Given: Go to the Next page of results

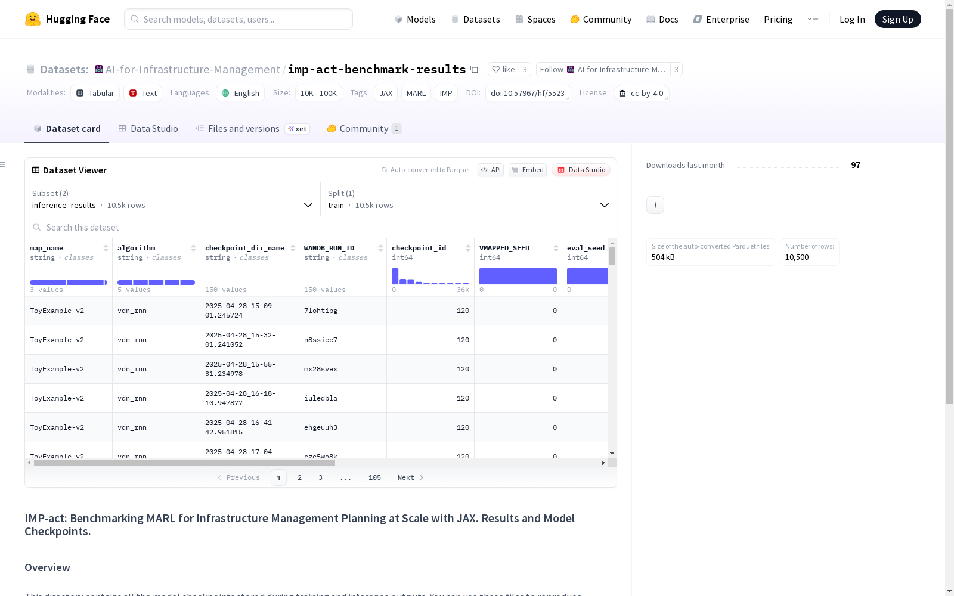Looking at the screenshot, I should coord(410,477).
